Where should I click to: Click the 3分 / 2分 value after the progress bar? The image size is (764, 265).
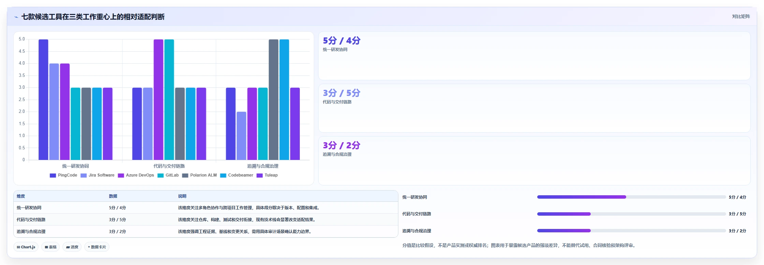[737, 231]
